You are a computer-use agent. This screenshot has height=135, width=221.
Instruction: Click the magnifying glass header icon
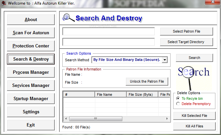pyautogui.click(x=68, y=18)
